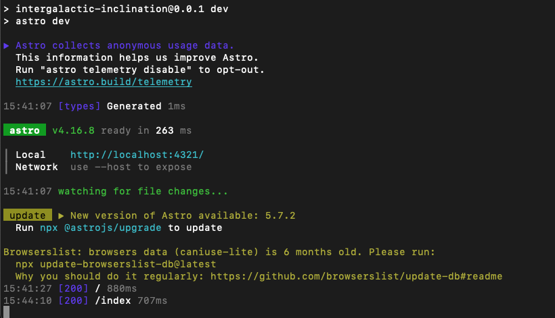Click the "use --host to expose" hint
Viewport: 555px width, 318px height.
click(131, 167)
